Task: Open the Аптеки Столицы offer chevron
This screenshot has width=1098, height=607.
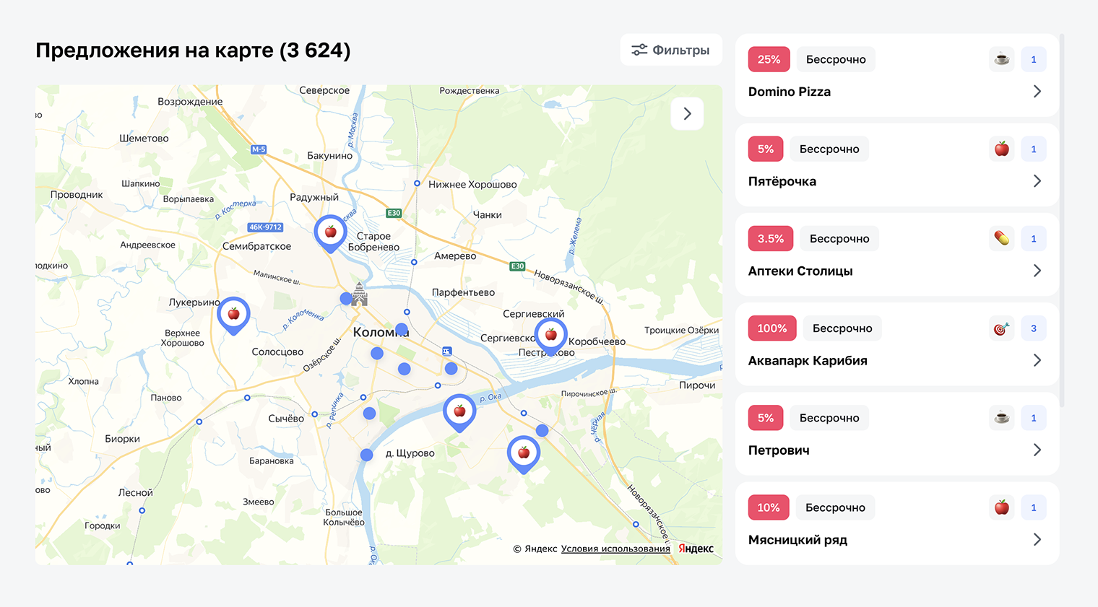Action: (x=1037, y=271)
